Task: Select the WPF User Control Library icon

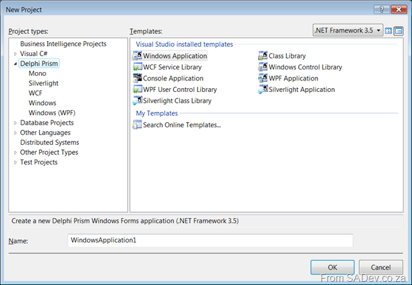Action: [137, 89]
